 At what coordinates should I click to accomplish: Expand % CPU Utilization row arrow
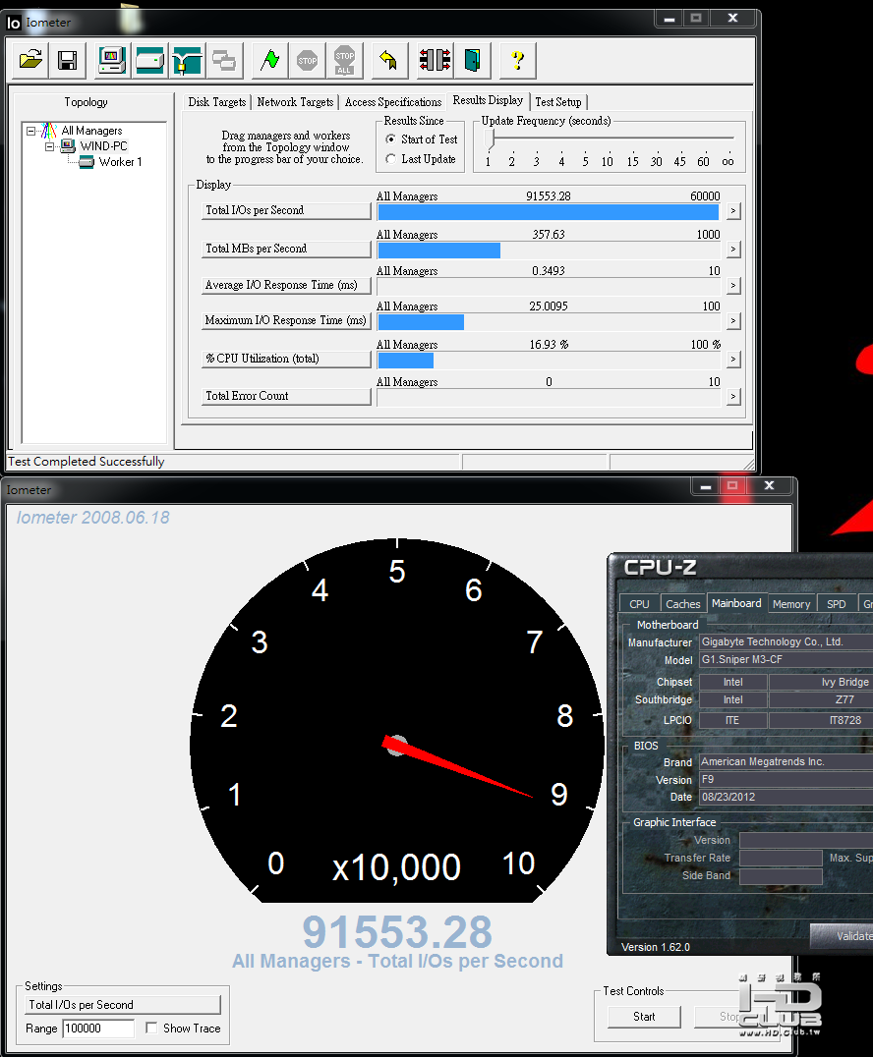point(732,360)
